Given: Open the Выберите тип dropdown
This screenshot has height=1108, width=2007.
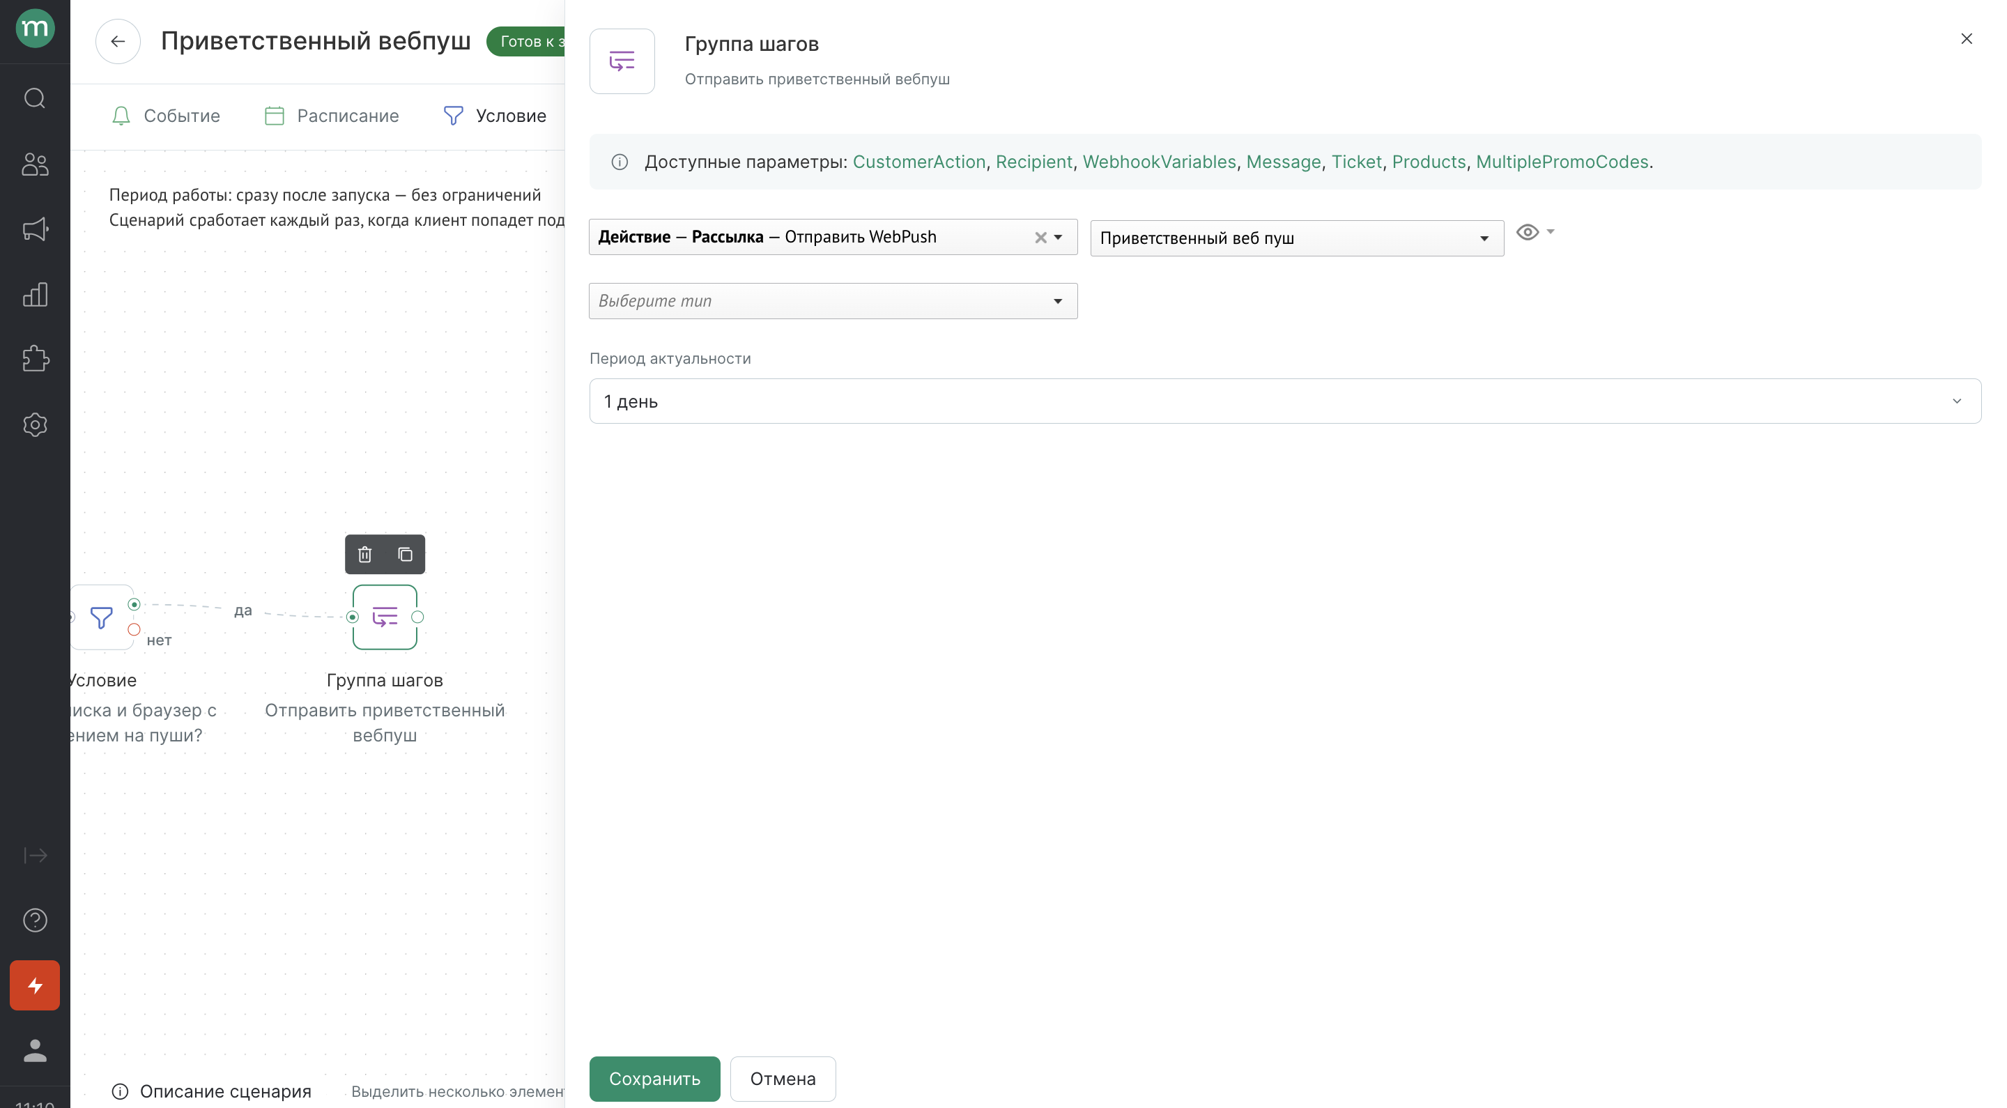Looking at the screenshot, I should pos(833,301).
